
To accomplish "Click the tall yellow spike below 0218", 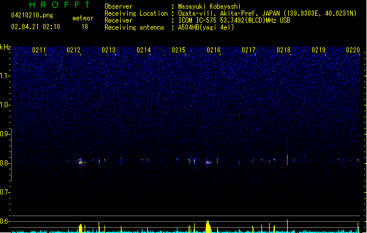I will (288, 226).
